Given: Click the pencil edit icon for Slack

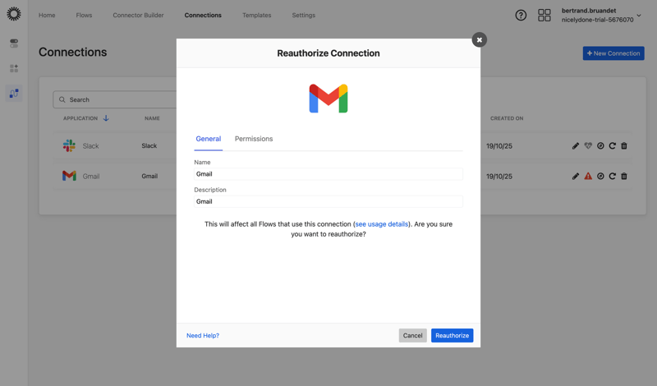Looking at the screenshot, I should click(x=576, y=145).
